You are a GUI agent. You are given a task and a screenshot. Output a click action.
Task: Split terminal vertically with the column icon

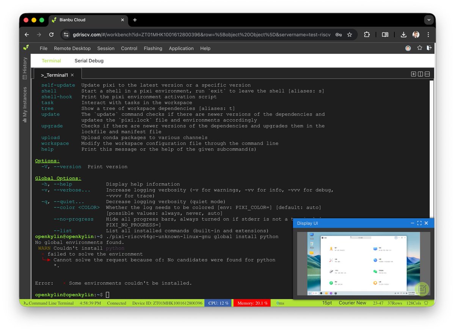tap(420, 74)
